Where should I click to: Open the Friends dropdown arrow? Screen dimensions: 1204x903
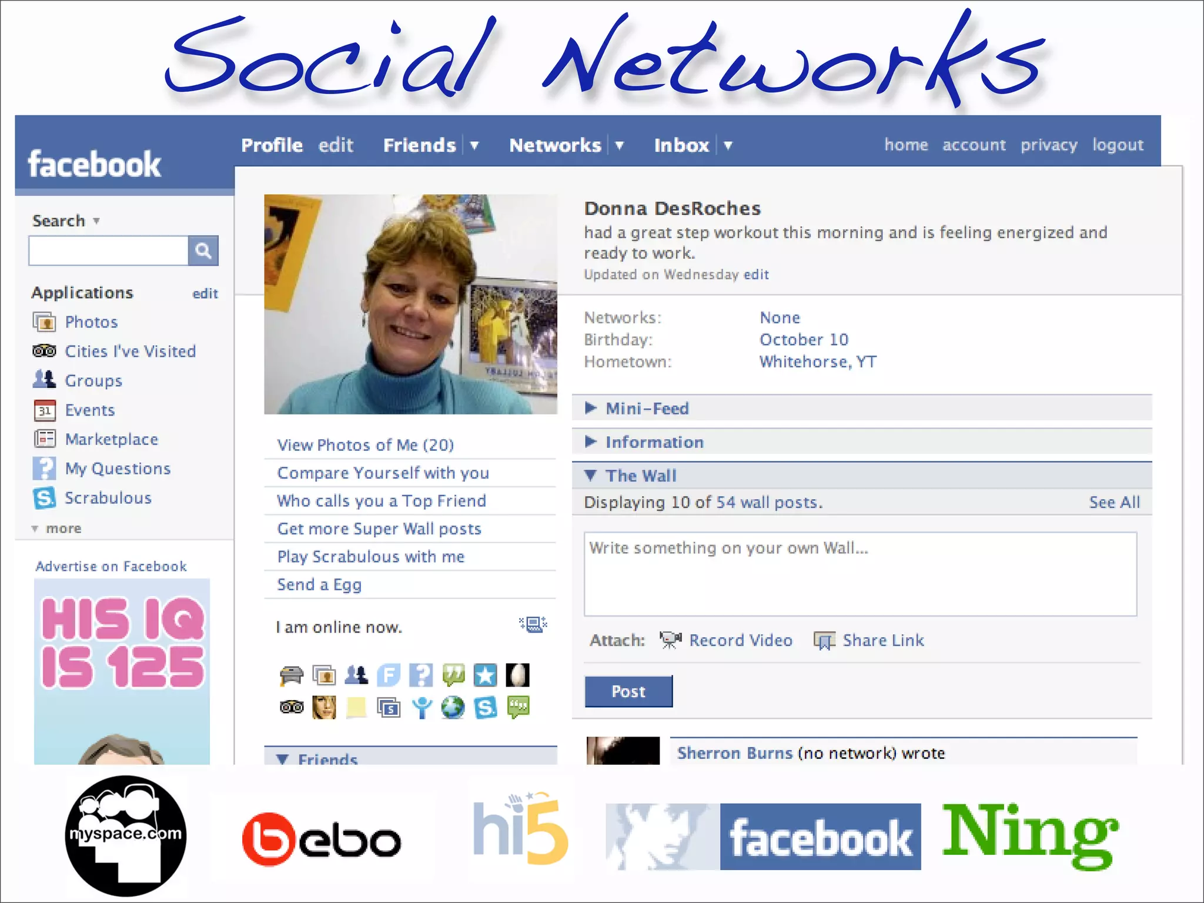[474, 145]
